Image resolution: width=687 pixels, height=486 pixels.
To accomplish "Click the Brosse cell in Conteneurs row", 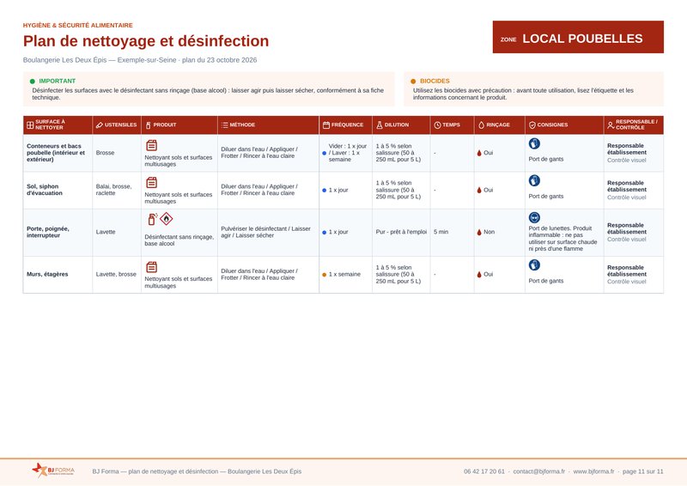I will [117, 153].
